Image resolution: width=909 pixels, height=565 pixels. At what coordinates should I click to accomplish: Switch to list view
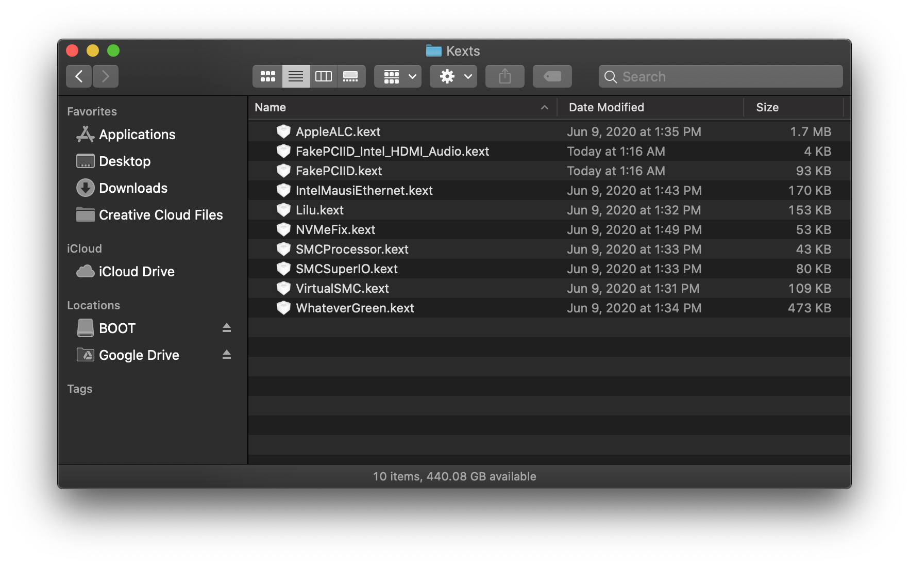pos(296,76)
